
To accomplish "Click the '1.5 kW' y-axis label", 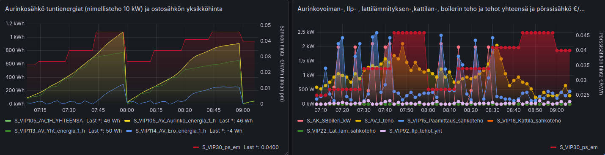I will pos(306,61).
